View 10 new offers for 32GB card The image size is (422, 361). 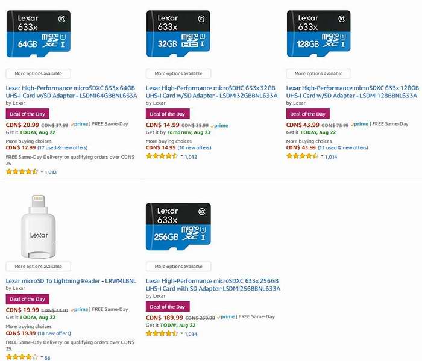pos(194,148)
